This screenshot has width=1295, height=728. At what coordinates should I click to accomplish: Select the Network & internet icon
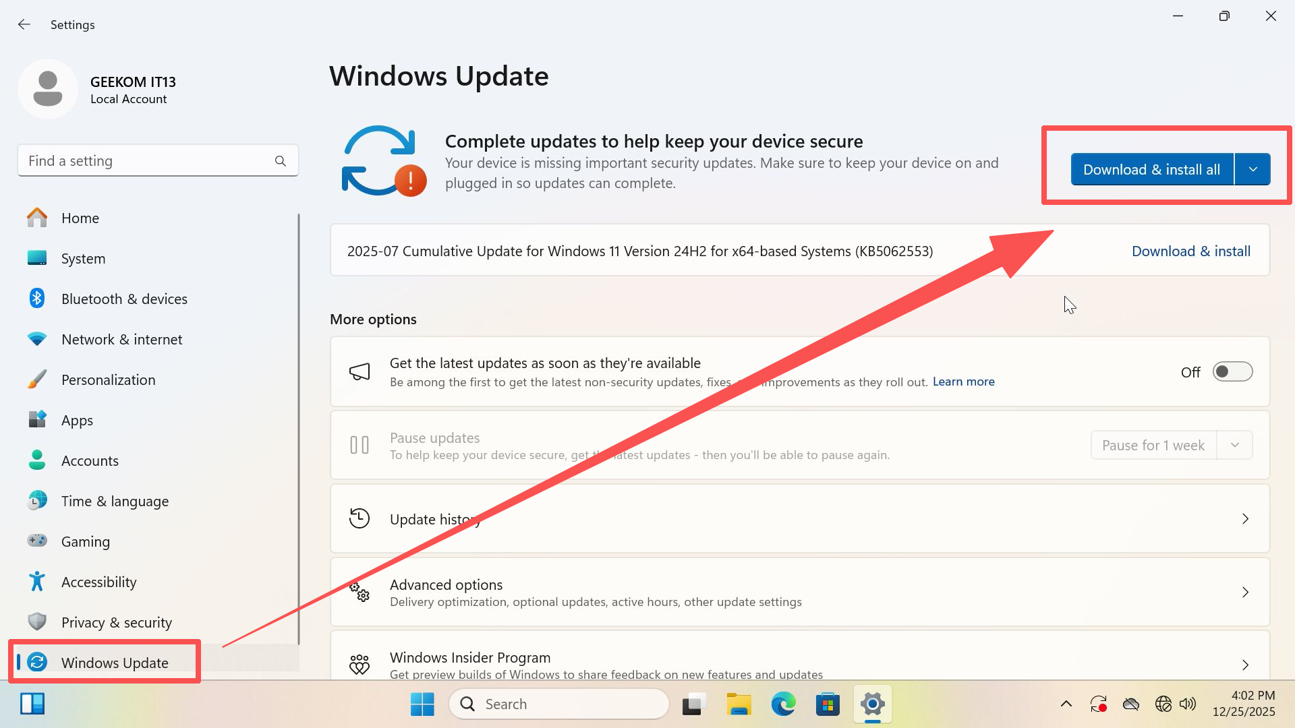click(x=36, y=339)
